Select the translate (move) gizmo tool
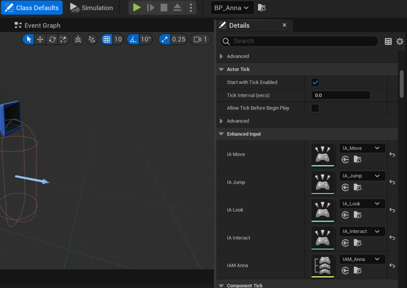Viewport: 407px width, 288px height. [40, 39]
